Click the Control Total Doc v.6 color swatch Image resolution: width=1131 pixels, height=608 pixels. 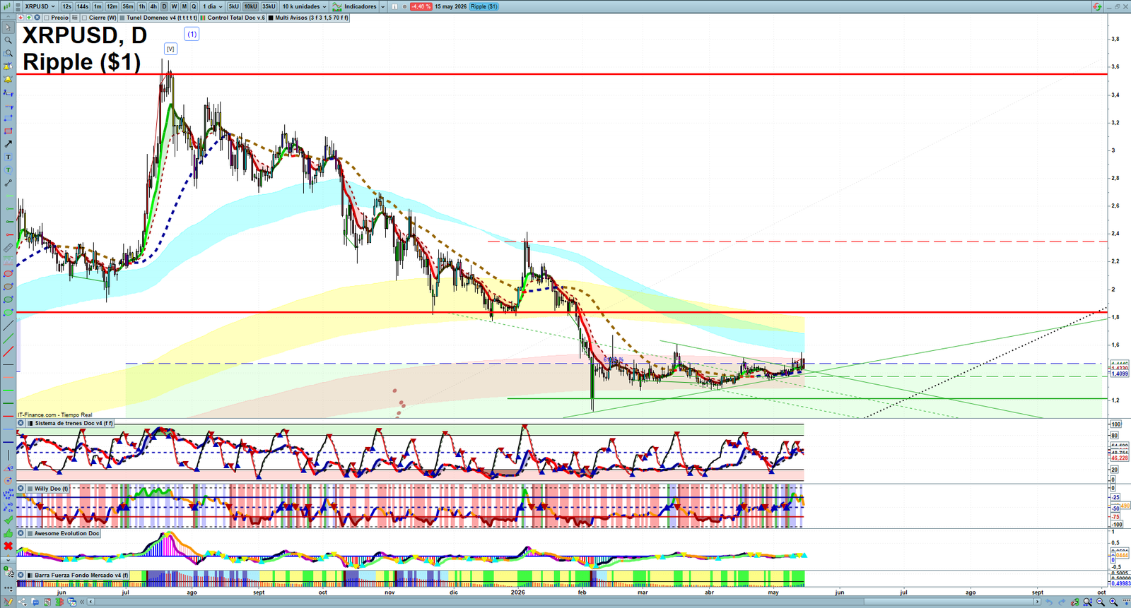click(x=203, y=18)
